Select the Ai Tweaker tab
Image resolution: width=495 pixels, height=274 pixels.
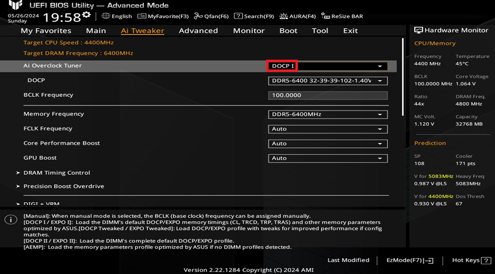point(142,31)
